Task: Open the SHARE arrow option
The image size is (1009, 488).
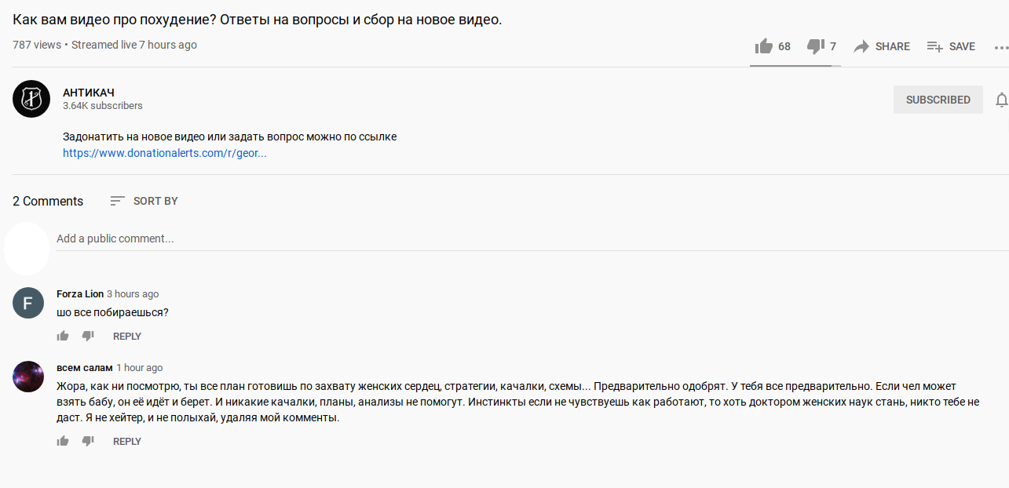Action: (x=882, y=46)
